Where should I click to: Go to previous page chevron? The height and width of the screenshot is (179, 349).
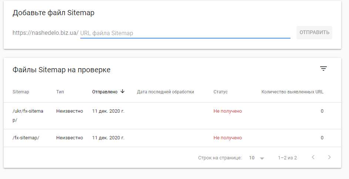point(313,158)
